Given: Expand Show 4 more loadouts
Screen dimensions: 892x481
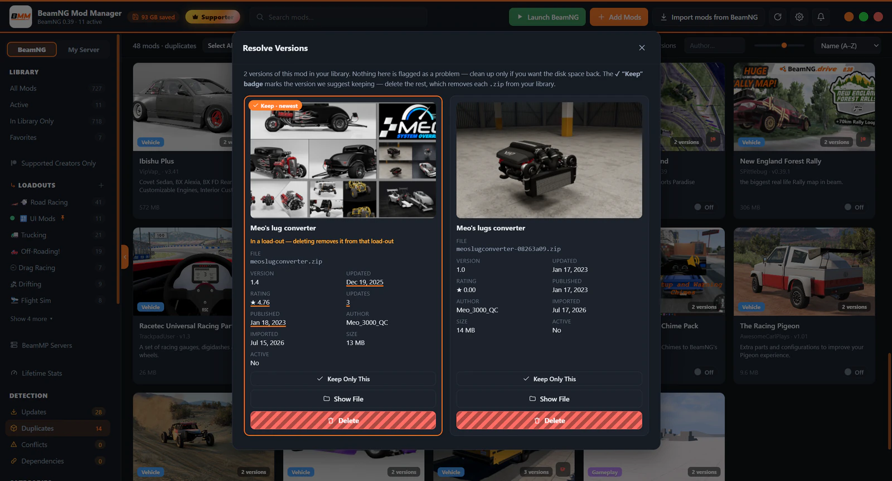Looking at the screenshot, I should [x=32, y=319].
